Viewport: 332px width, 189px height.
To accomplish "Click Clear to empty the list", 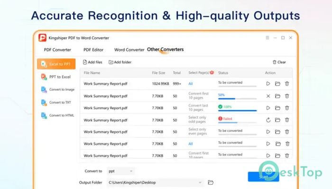I will [279, 62].
